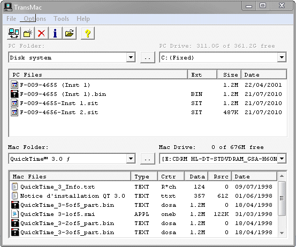This screenshot has height=247, width=296.
Task: Click the 'oneb' creator value
Action: click(169, 214)
